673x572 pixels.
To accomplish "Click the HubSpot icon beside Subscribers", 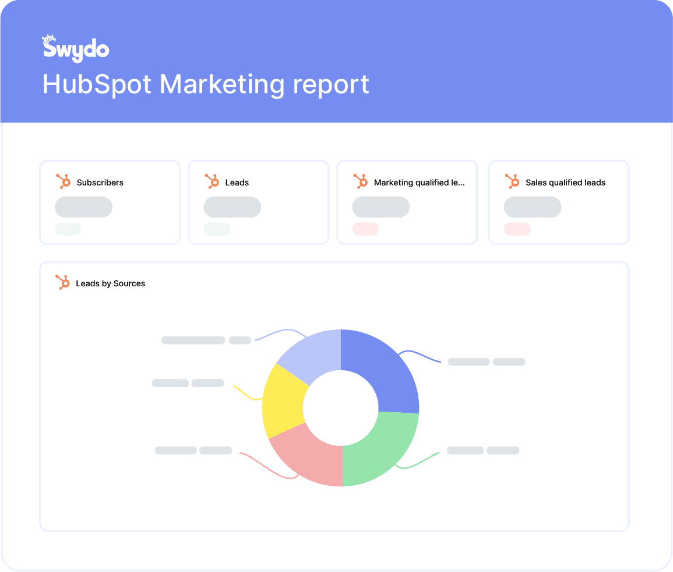I will coord(63,181).
